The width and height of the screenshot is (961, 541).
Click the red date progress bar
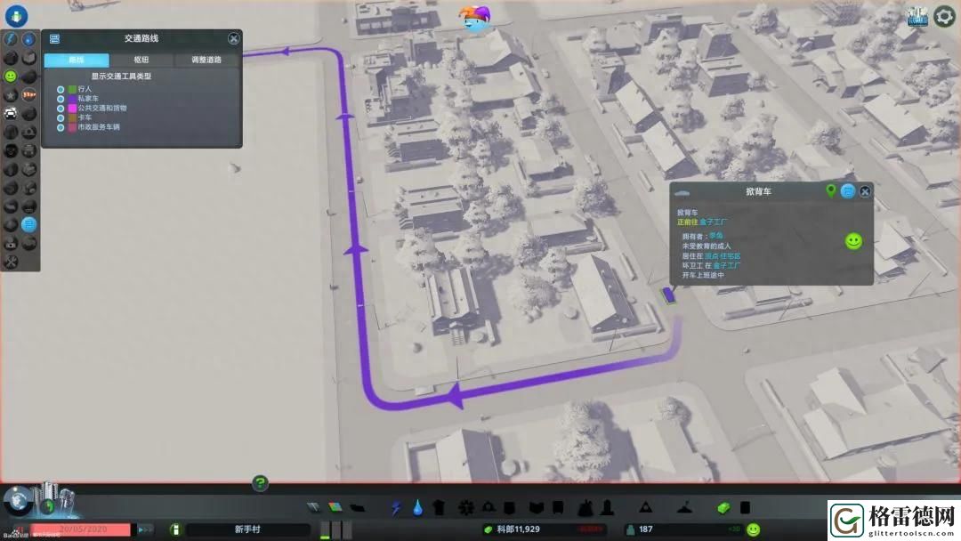click(x=81, y=529)
